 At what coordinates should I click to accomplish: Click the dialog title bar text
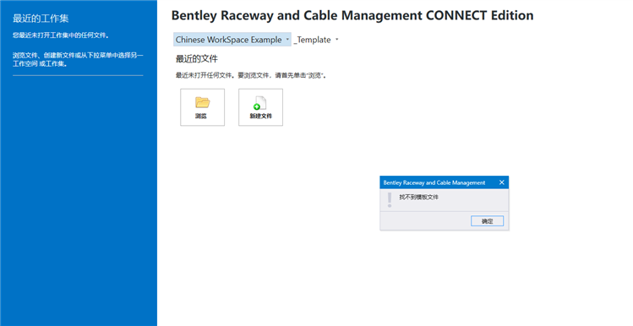(x=434, y=182)
